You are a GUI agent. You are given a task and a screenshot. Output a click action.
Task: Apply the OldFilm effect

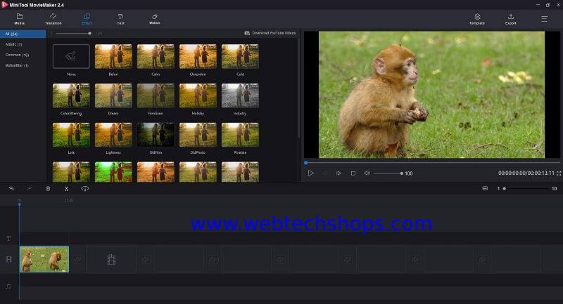pos(156,135)
